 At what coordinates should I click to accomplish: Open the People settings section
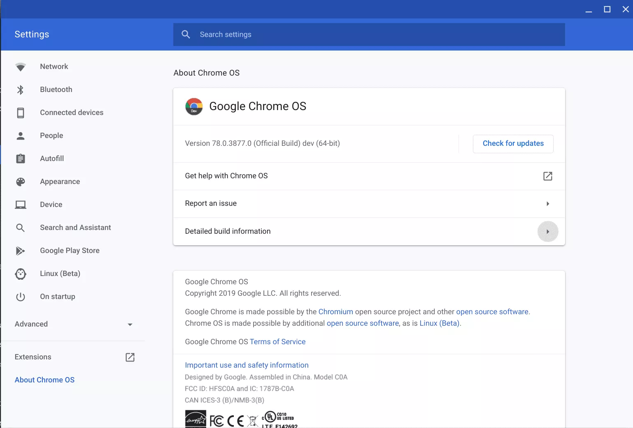click(x=51, y=136)
